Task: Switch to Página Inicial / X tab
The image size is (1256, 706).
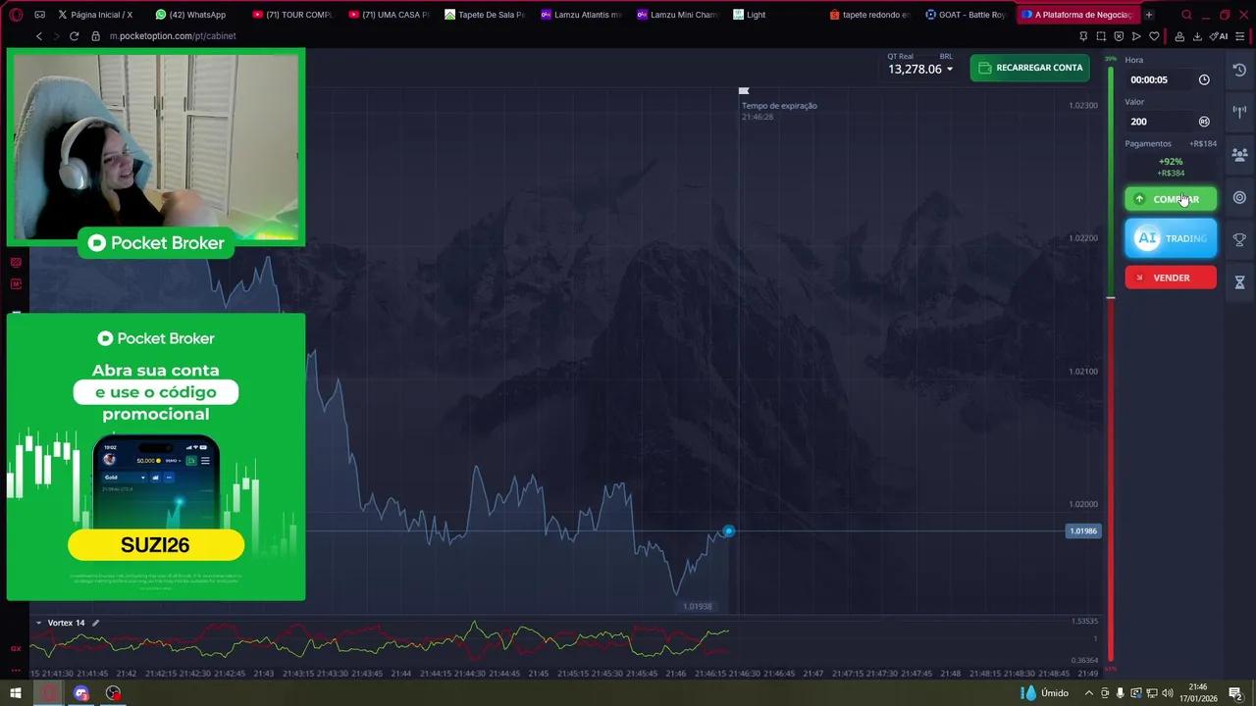Action: coord(95,15)
